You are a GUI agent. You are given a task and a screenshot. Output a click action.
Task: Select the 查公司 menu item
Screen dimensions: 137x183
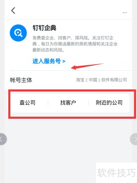coord(28,103)
